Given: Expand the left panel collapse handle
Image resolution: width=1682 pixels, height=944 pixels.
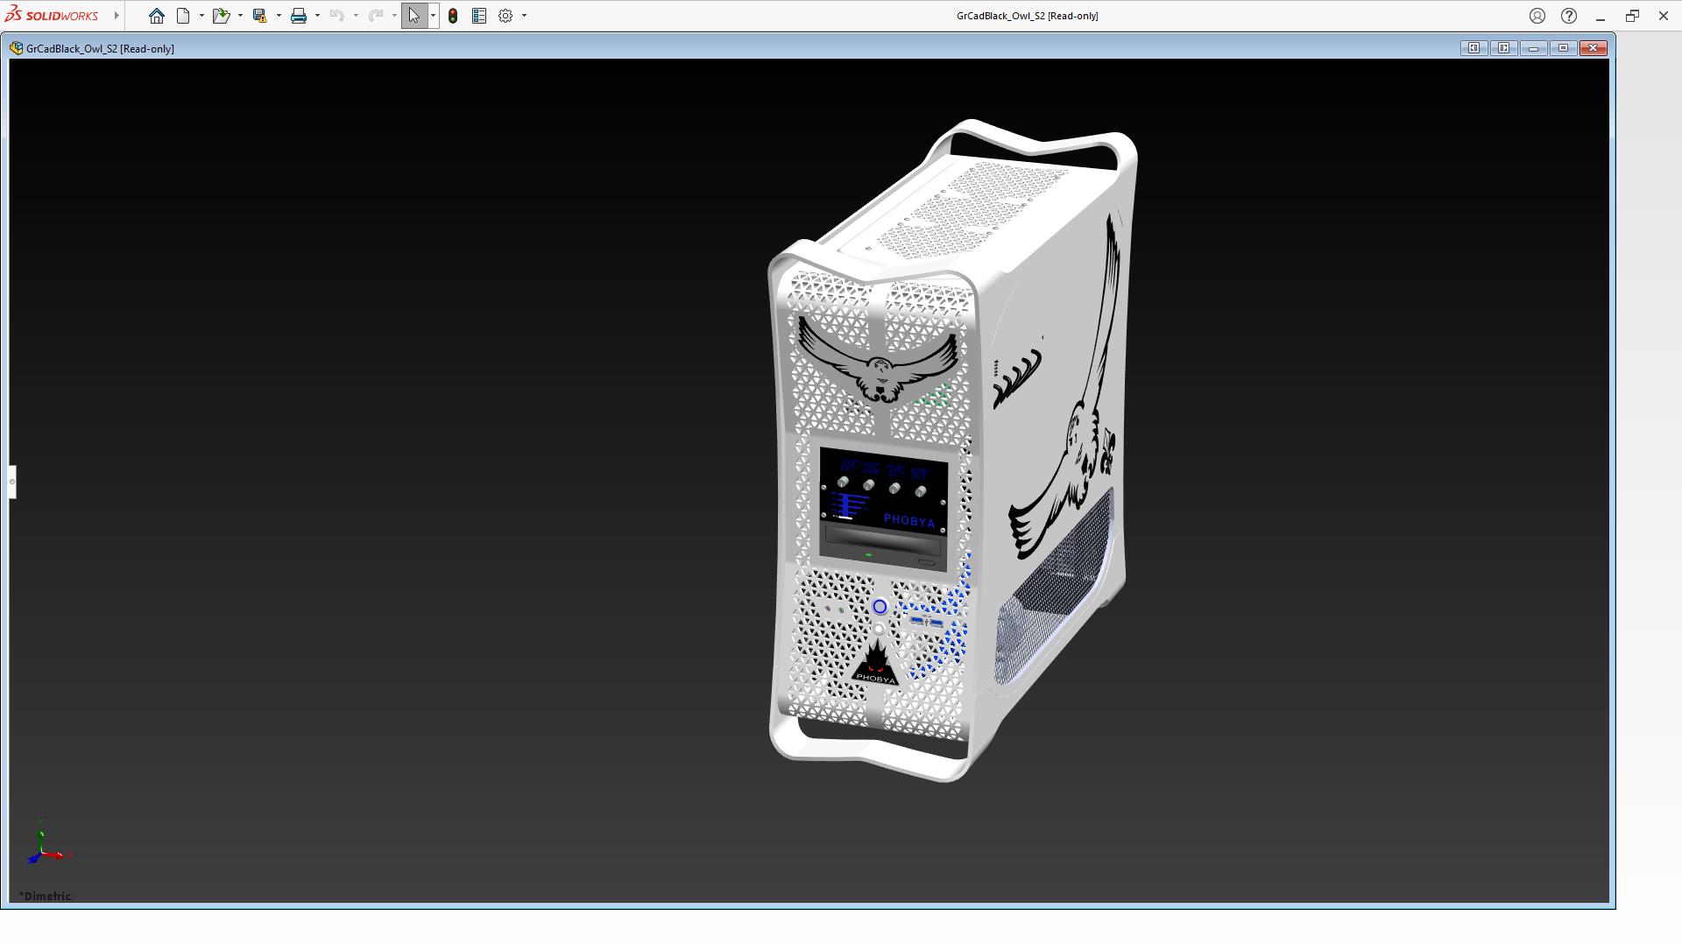Looking at the screenshot, I should pyautogui.click(x=12, y=482).
